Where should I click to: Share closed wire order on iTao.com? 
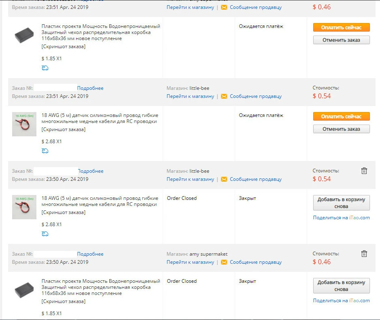[x=341, y=218]
